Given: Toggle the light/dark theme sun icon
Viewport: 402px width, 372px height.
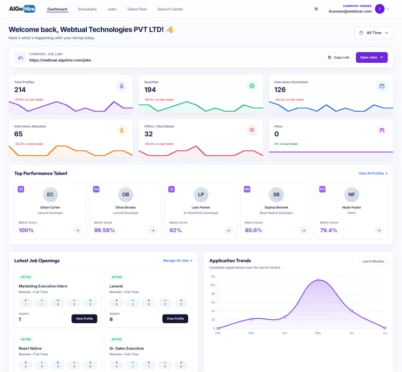Looking at the screenshot, I should (316, 9).
